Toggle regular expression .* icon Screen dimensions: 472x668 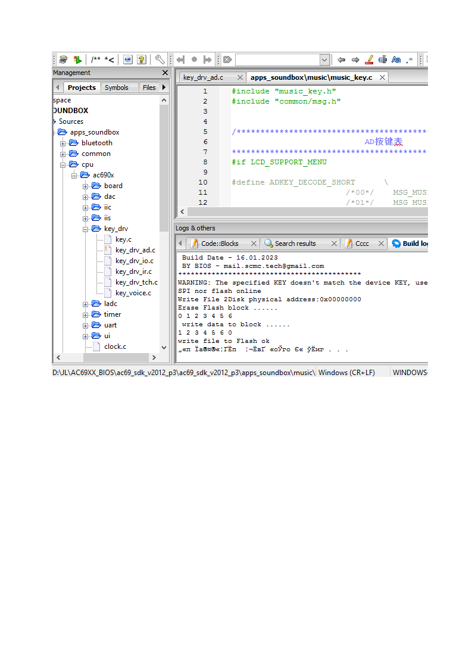(410, 60)
